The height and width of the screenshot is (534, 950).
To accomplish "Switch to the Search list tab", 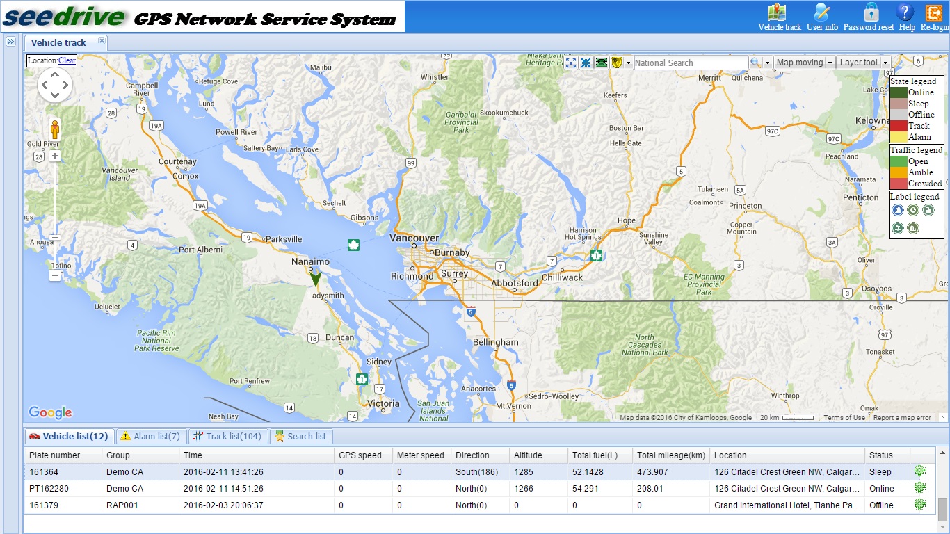I will (x=301, y=436).
